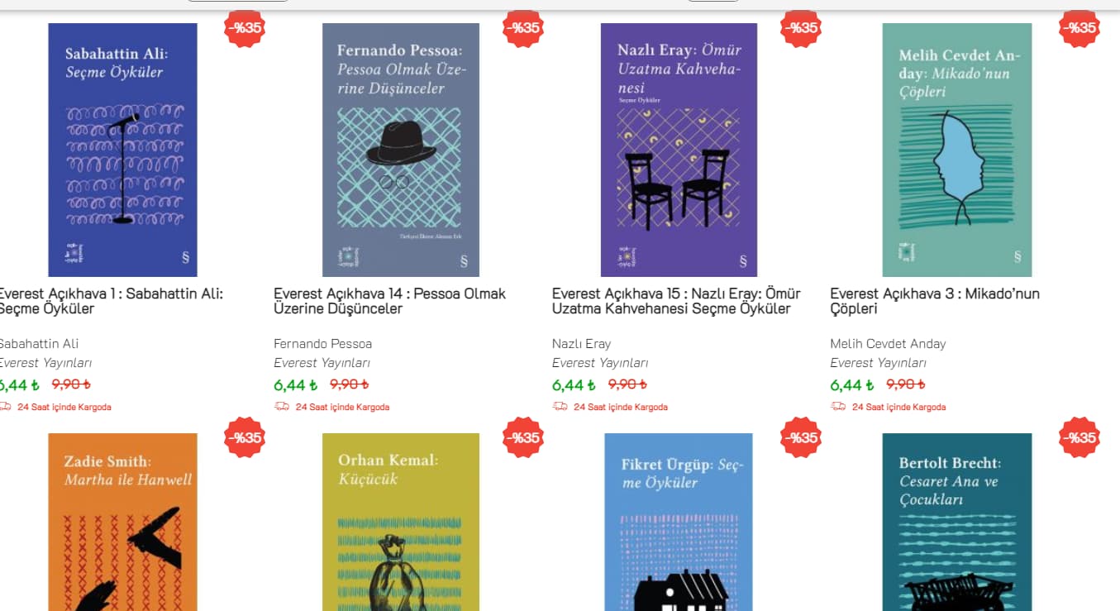The height and width of the screenshot is (611, 1120).
Task: Click Everest Yayınları under Fernando Pessoa
Action: click(322, 363)
